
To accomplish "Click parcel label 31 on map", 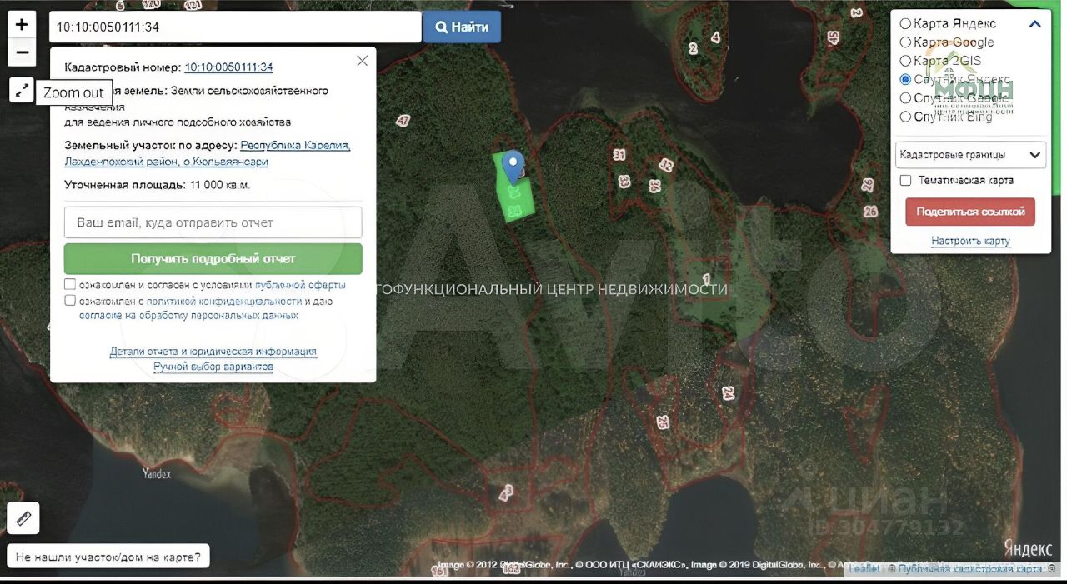I will point(619,155).
